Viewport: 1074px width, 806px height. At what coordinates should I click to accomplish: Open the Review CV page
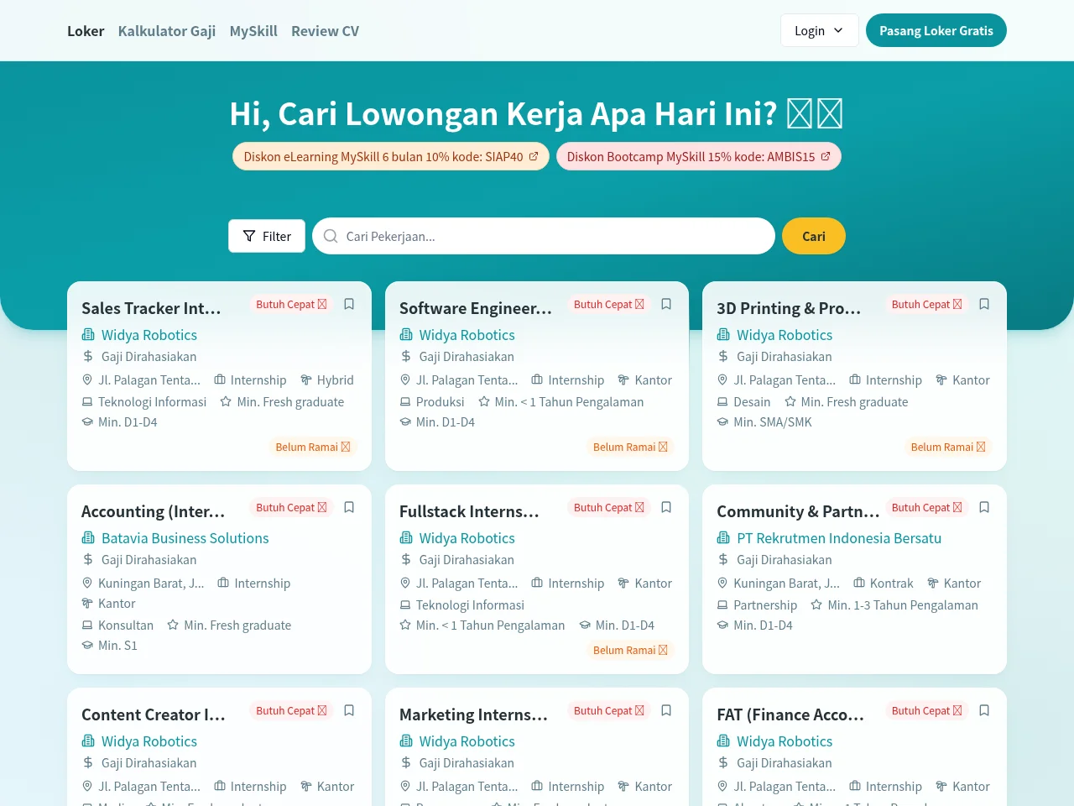click(325, 31)
